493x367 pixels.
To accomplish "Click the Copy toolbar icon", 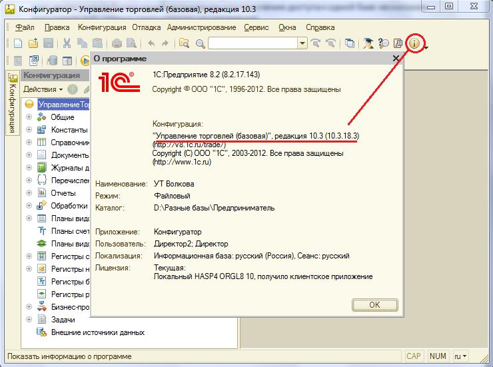I will [82, 43].
